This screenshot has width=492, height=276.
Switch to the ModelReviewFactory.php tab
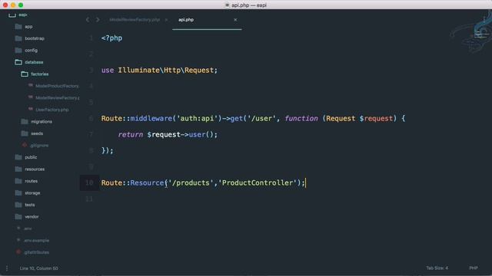click(x=135, y=20)
